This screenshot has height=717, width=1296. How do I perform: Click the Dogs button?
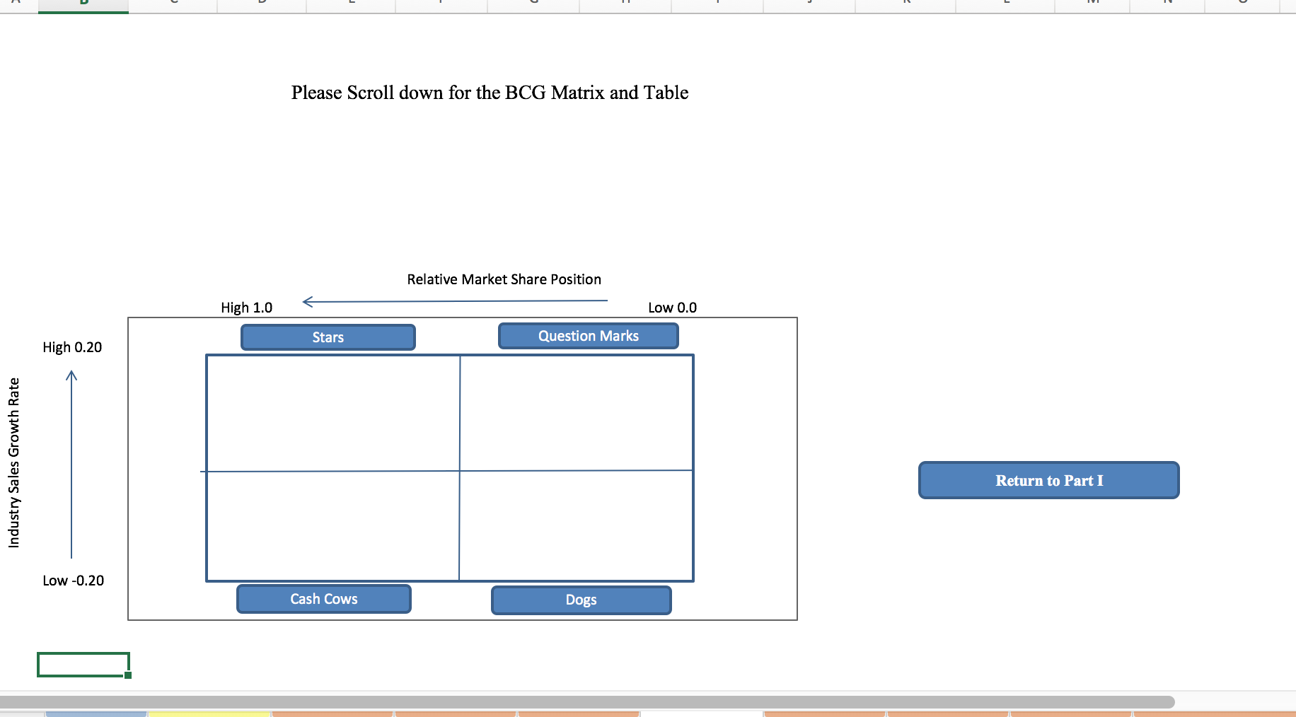[x=582, y=600]
